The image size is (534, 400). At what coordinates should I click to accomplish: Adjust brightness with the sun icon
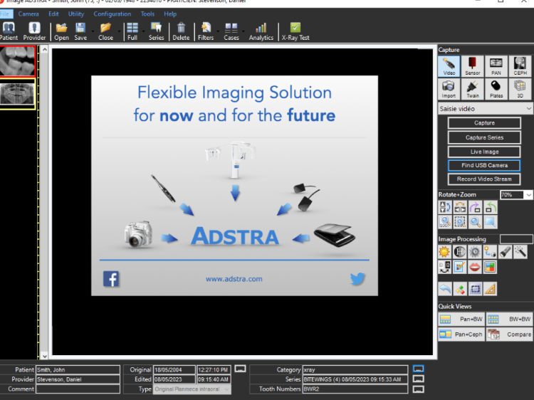[444, 251]
